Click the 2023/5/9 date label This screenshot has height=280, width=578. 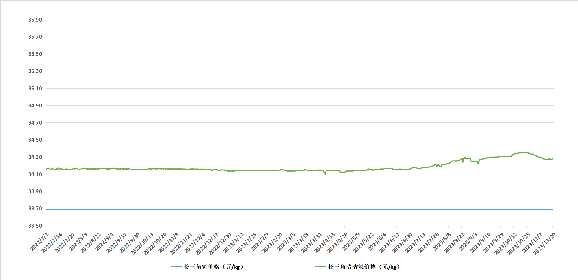pos(351,242)
